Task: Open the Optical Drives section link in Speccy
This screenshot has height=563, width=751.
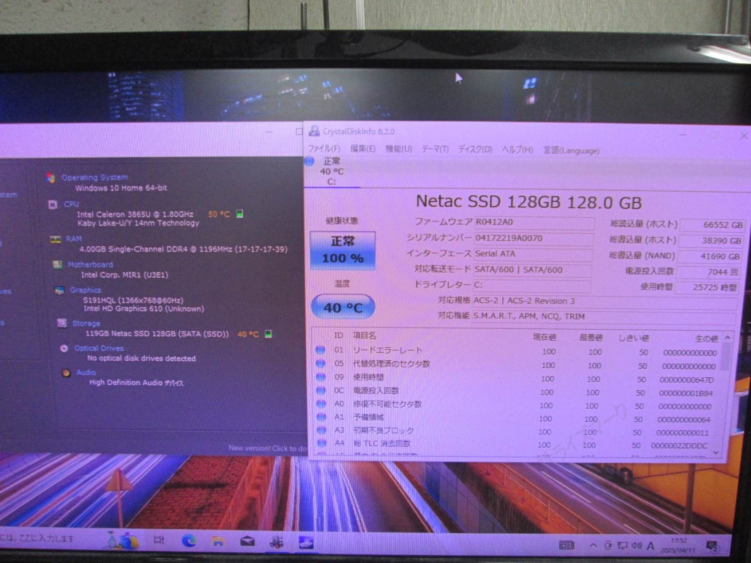Action: pyautogui.click(x=99, y=348)
